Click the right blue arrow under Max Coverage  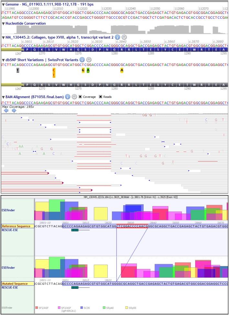(14, 111)
